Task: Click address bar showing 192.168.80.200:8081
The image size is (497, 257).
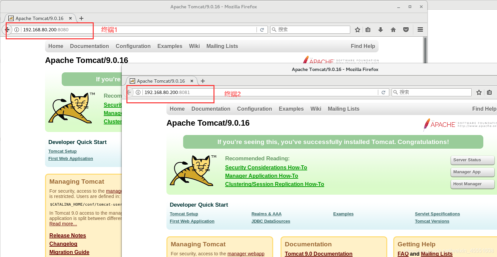Action: 260,92
